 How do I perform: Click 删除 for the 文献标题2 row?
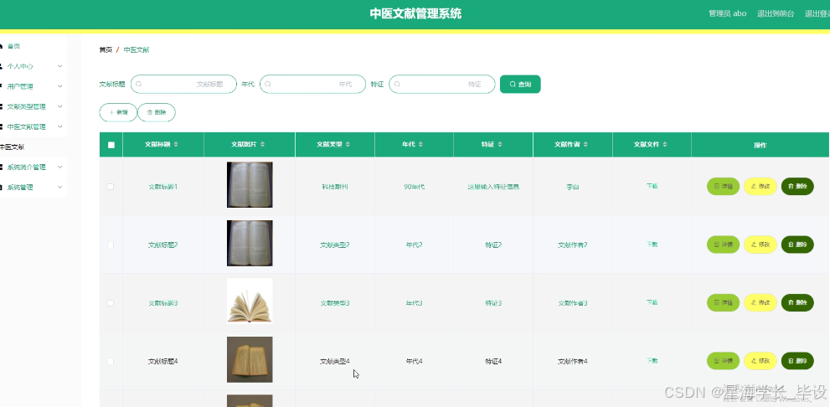click(x=797, y=245)
